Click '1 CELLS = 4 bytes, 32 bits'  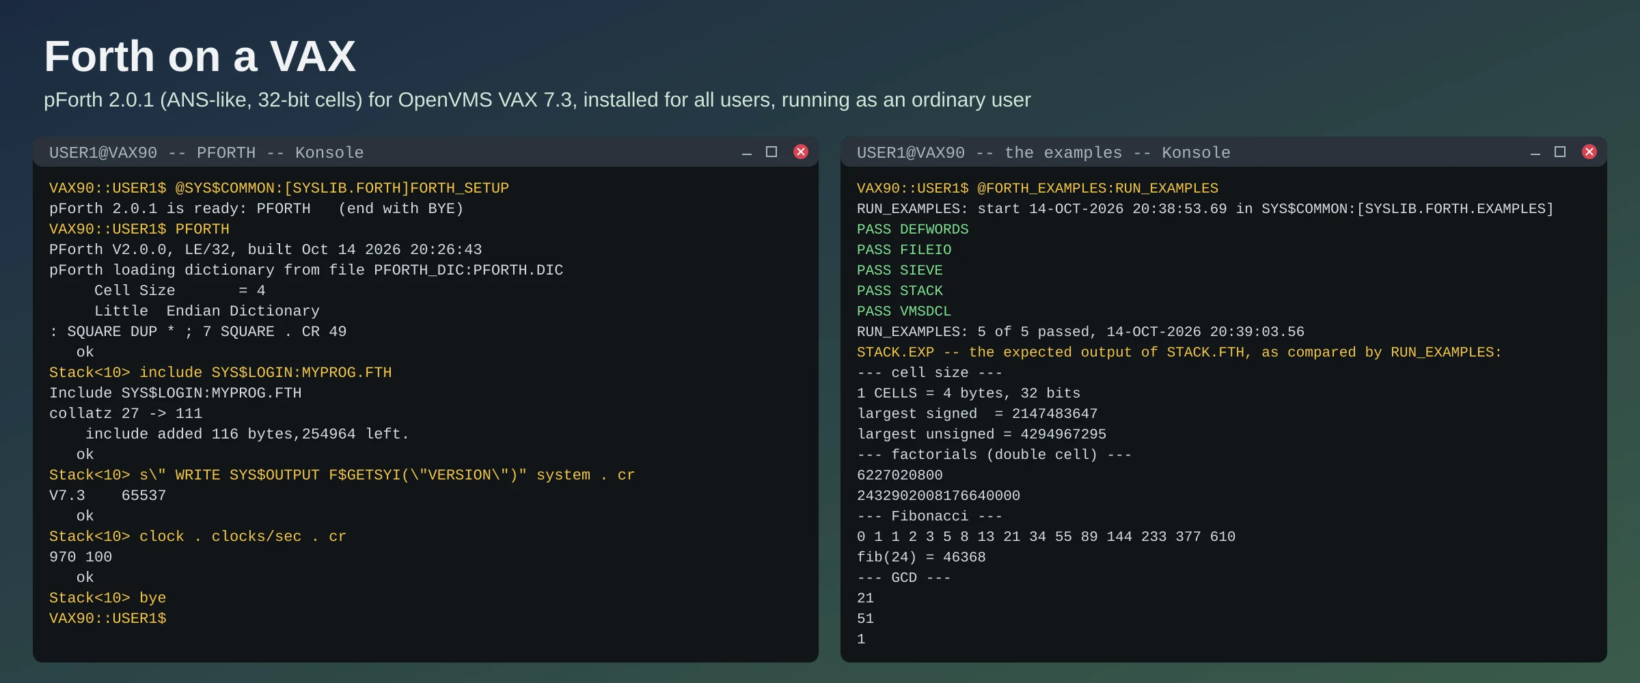(969, 393)
